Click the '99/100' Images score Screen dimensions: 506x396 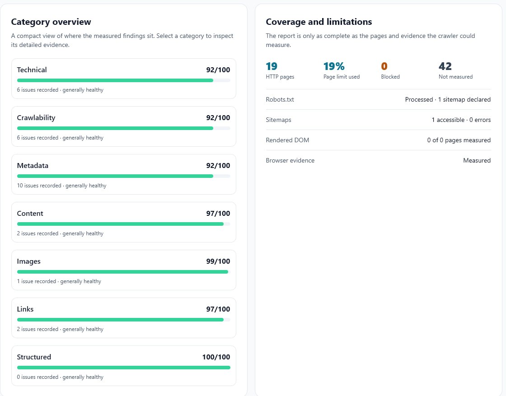click(218, 261)
